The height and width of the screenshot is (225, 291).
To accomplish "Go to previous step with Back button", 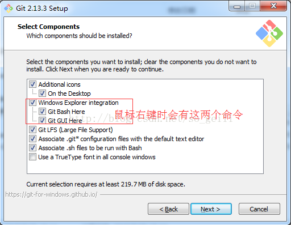I will tap(168, 209).
